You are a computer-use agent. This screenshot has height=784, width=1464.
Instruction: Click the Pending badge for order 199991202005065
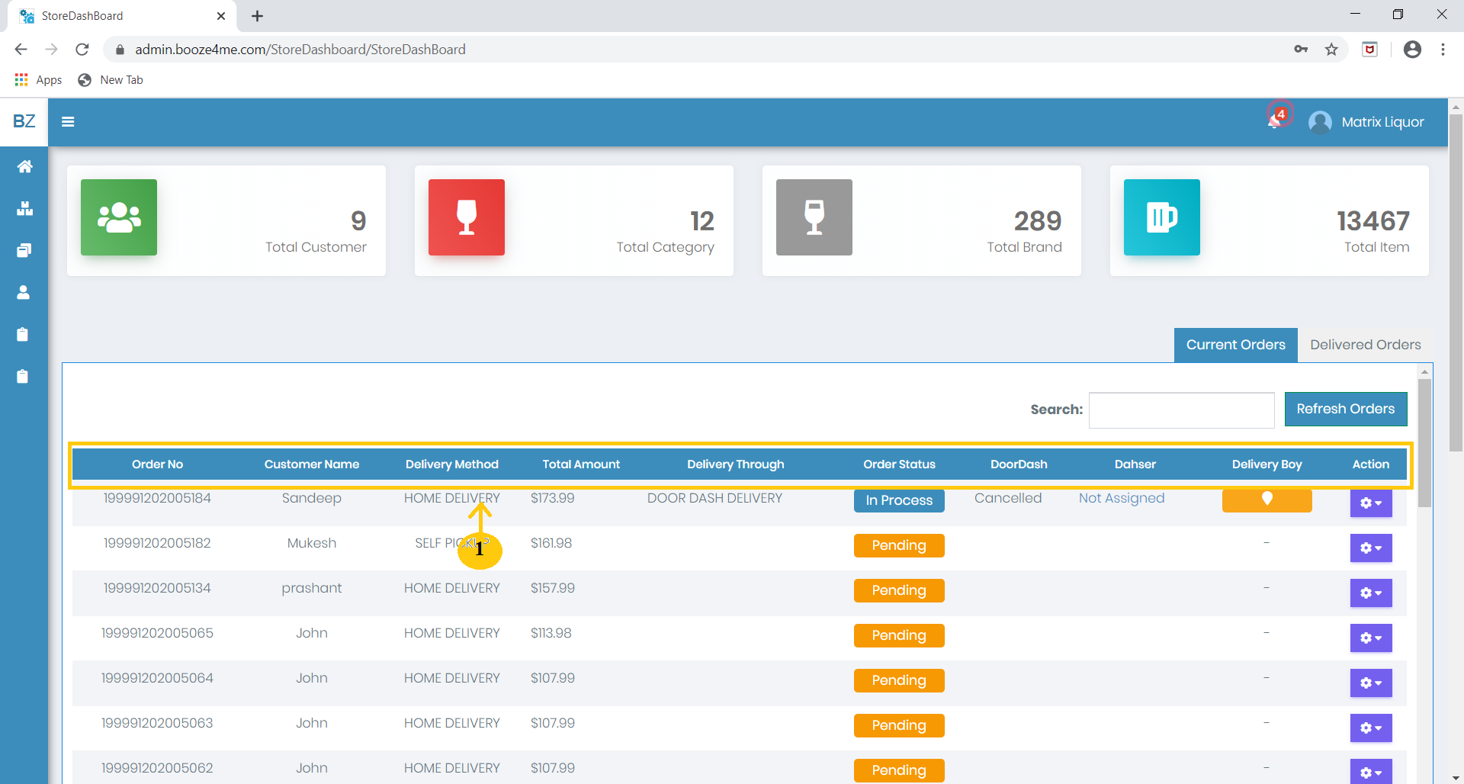tap(899, 635)
